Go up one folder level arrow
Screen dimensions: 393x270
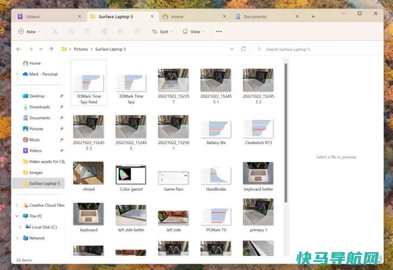click(51, 49)
